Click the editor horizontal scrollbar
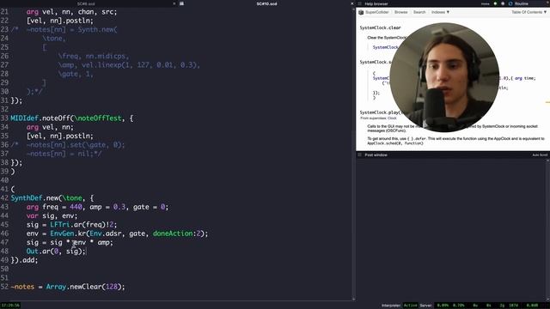 point(176,300)
